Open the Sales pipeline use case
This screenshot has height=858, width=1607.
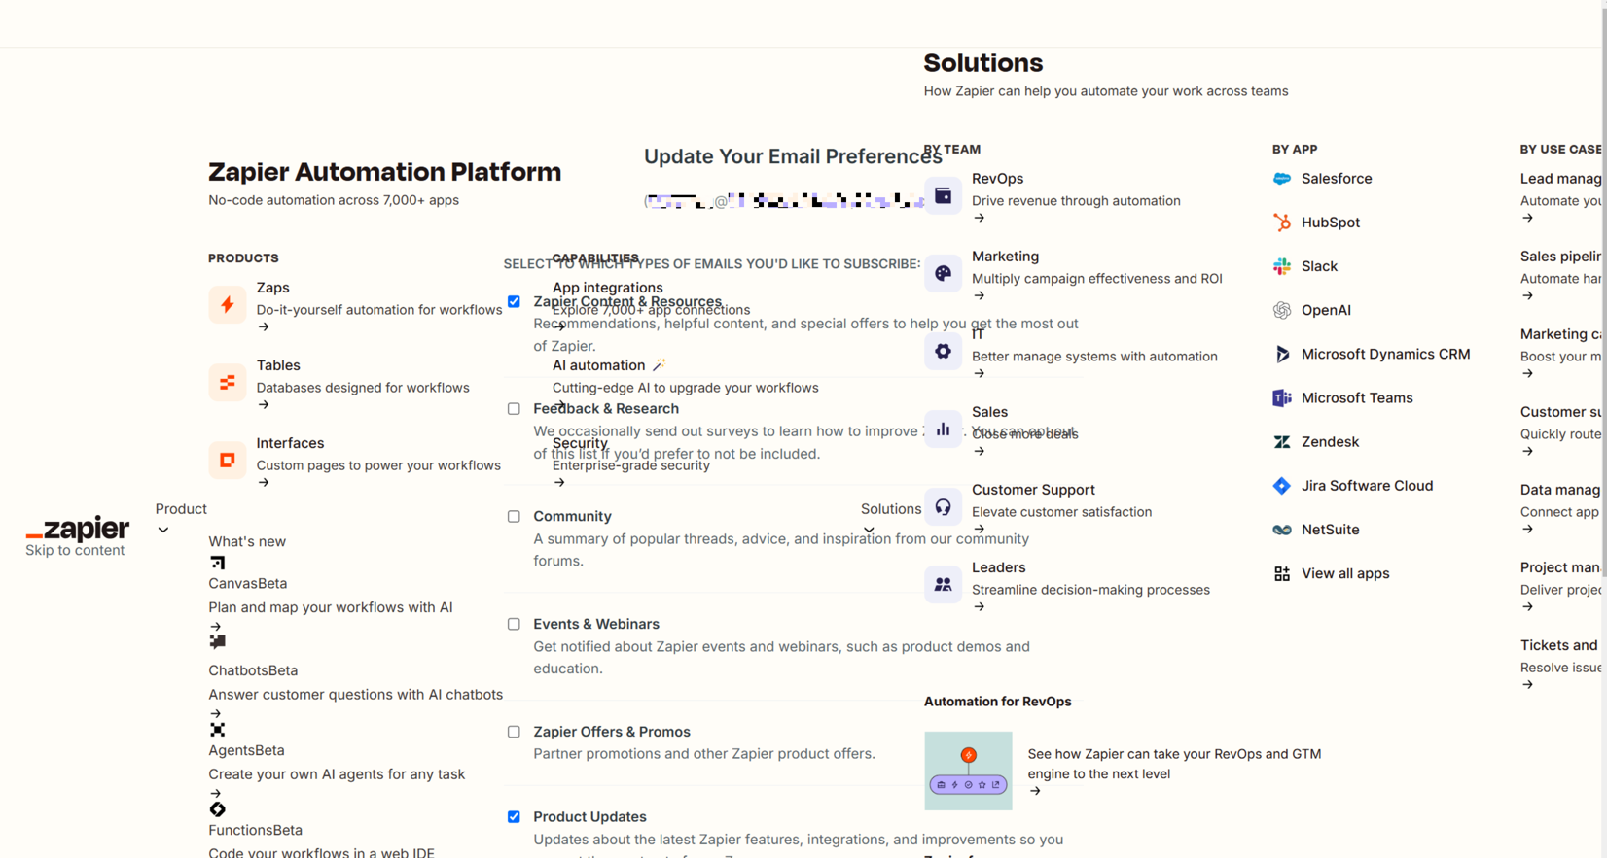pos(1560,257)
